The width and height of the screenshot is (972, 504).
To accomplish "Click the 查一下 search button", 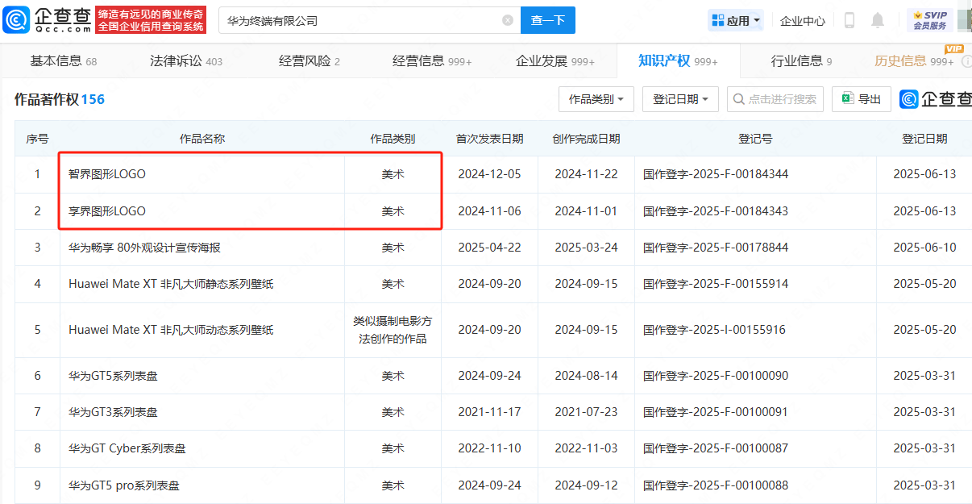I will (x=548, y=20).
